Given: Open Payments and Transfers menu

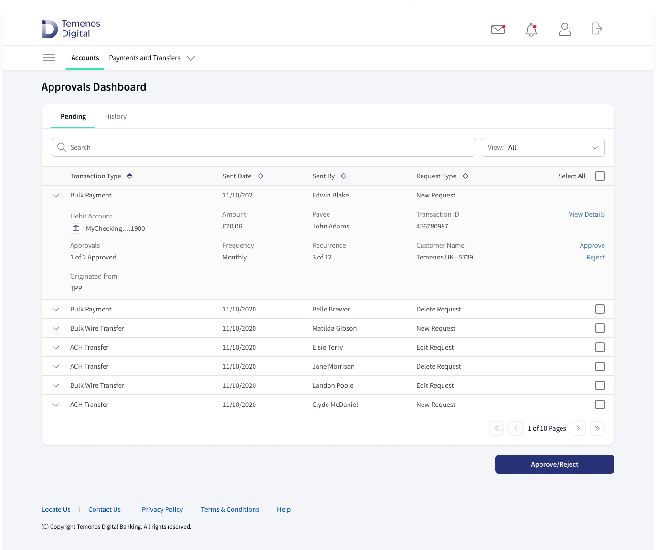Looking at the screenshot, I should coord(145,58).
